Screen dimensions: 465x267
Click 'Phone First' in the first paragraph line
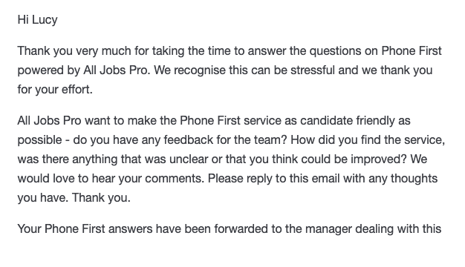pyautogui.click(x=412, y=51)
